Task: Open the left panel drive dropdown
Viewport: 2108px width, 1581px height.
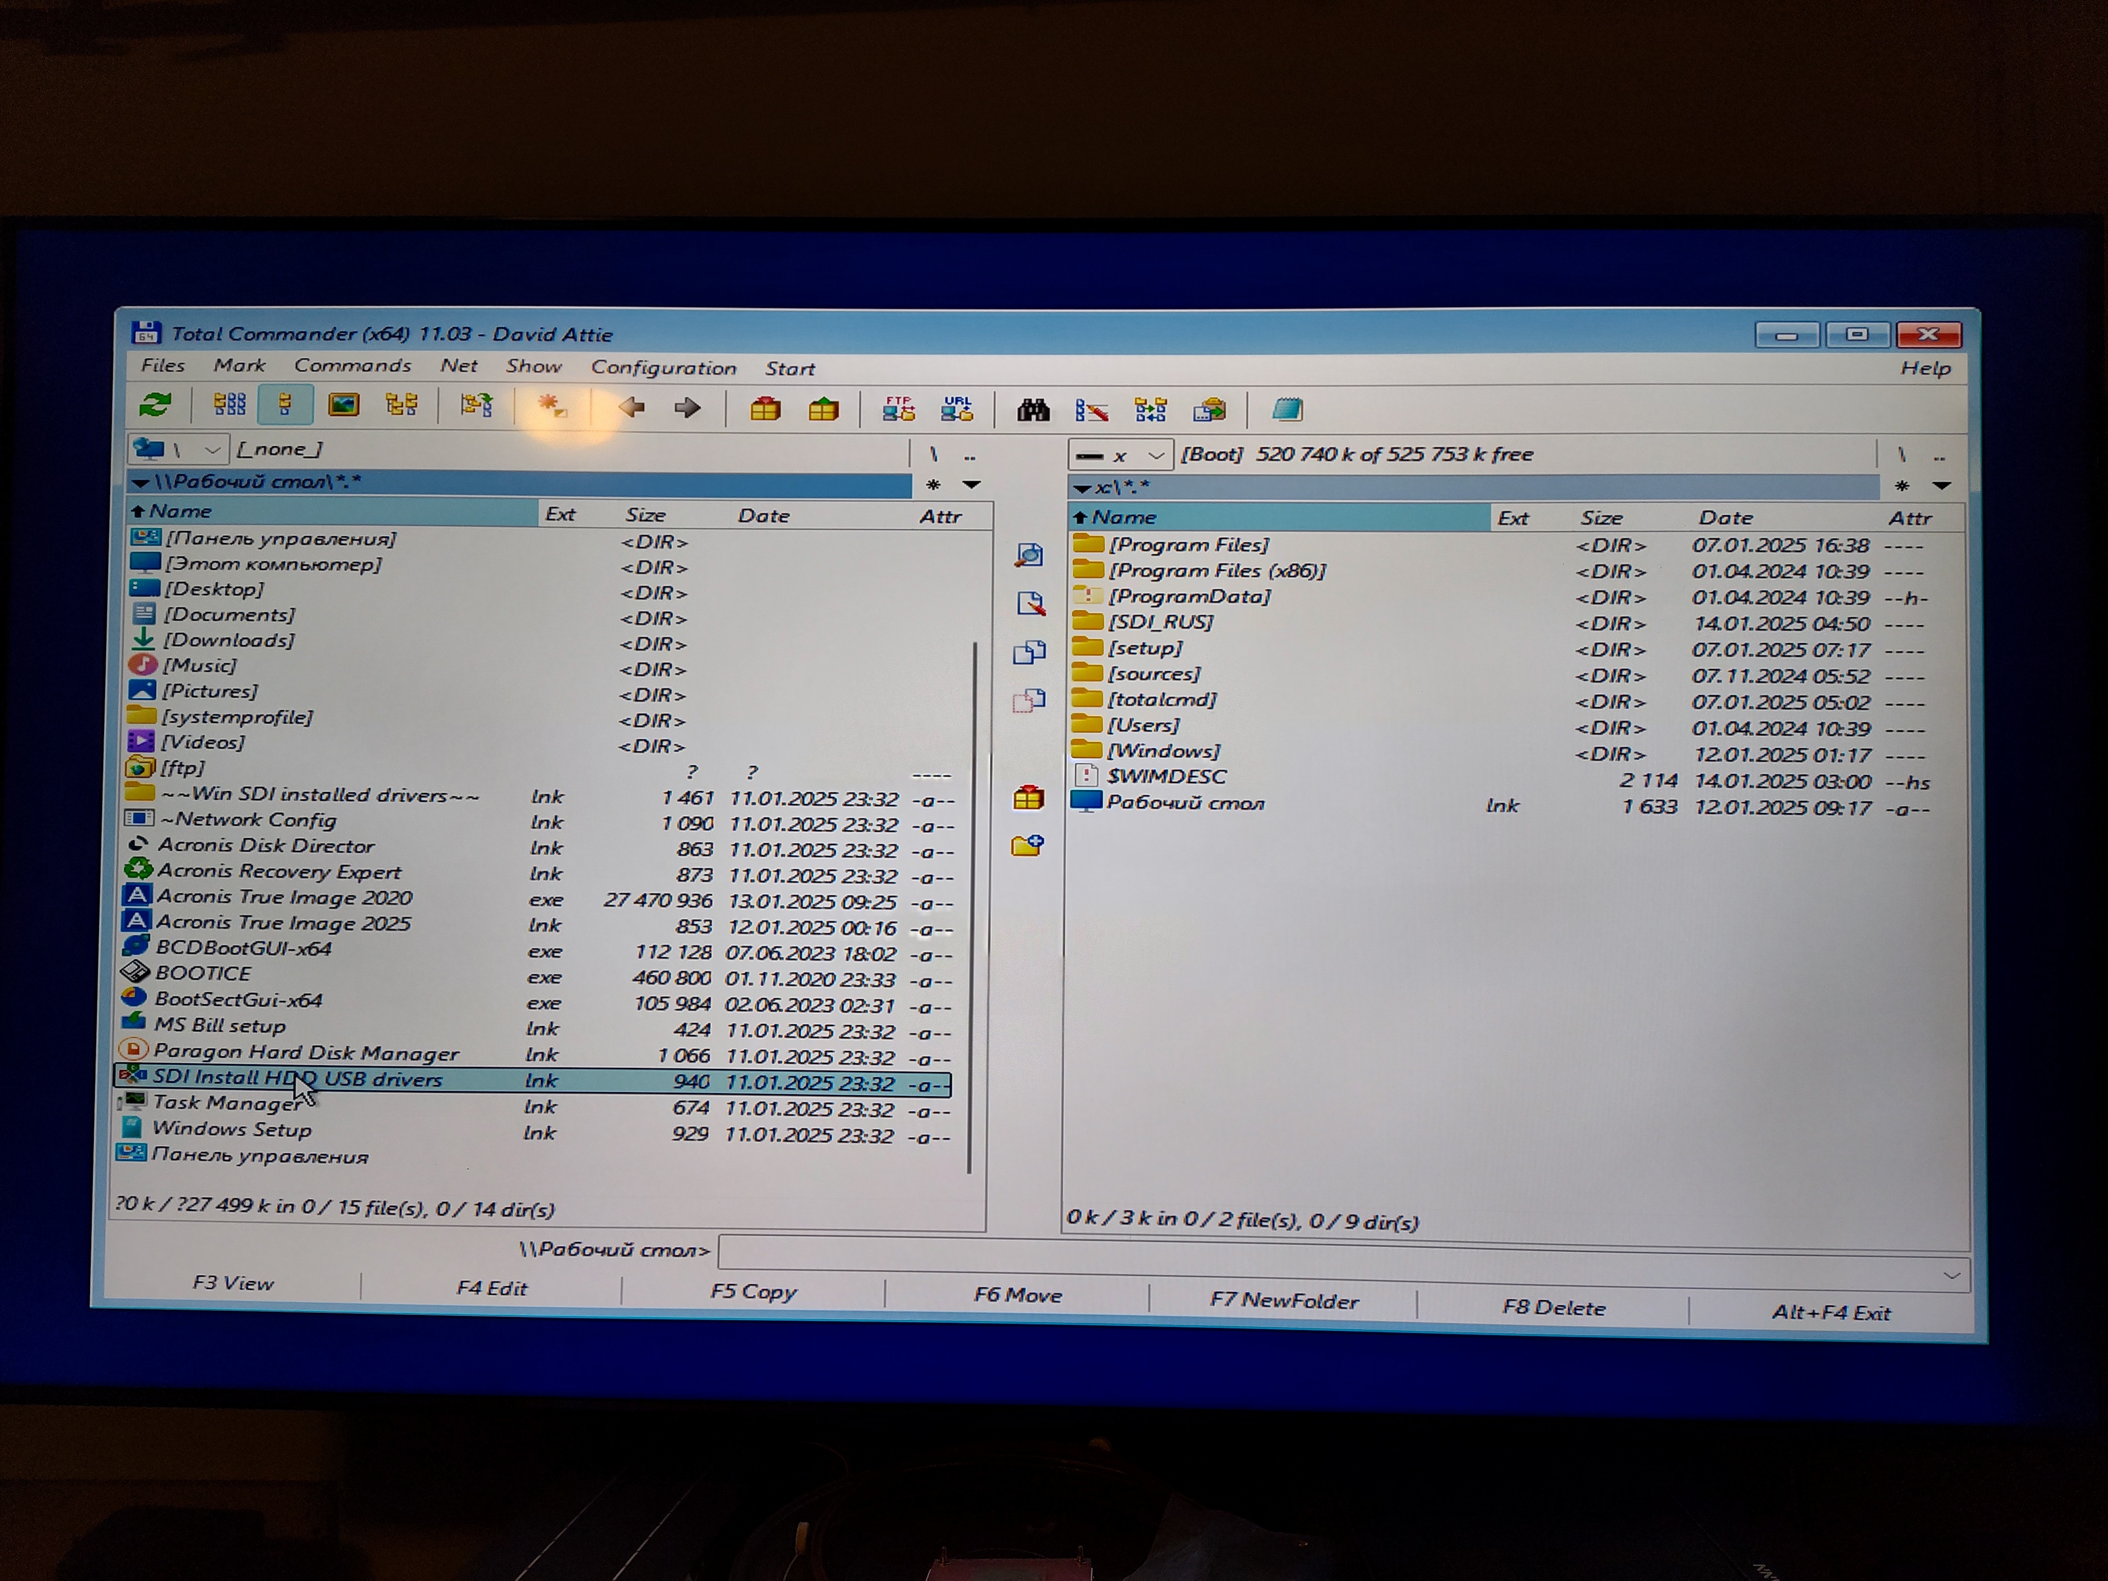Action: [x=178, y=449]
